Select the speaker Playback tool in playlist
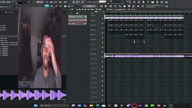192x108 pixels. point(100,9)
